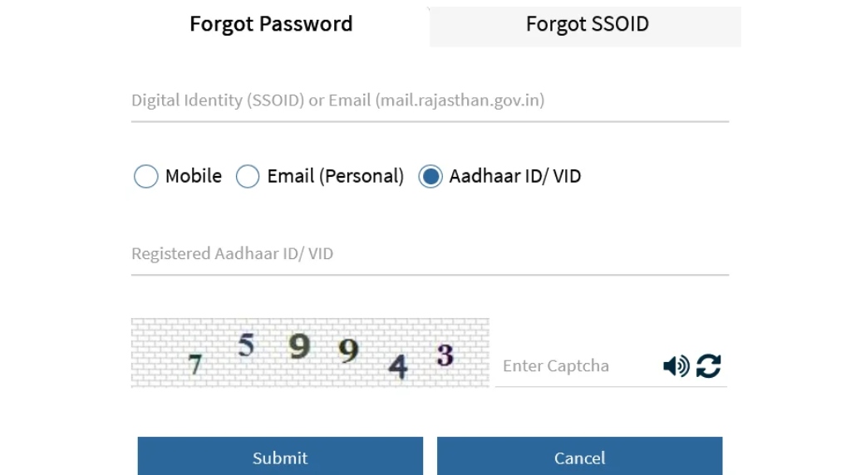This screenshot has width=851, height=475.
Task: Click the digit 4 in the captcha
Action: click(x=398, y=366)
